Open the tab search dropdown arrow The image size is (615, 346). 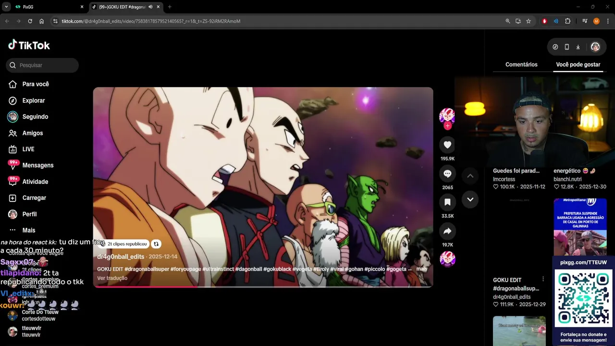click(x=6, y=7)
